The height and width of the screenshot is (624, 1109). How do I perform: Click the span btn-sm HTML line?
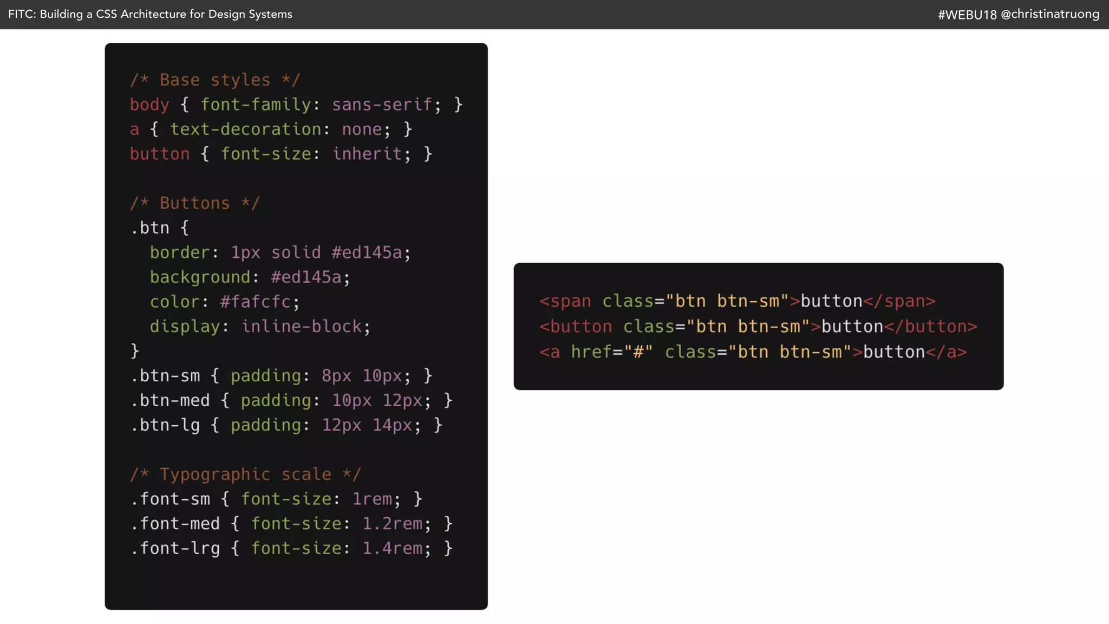click(737, 301)
